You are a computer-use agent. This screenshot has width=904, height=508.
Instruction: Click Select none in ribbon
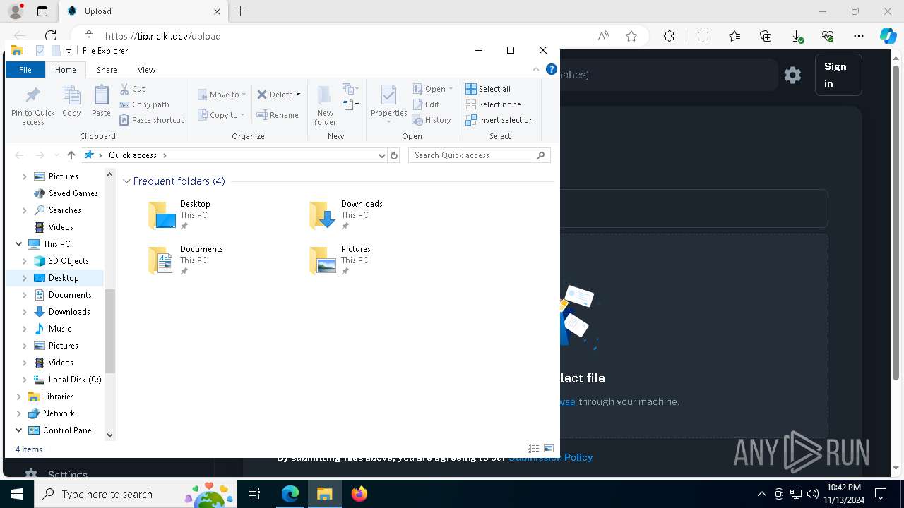tap(494, 104)
